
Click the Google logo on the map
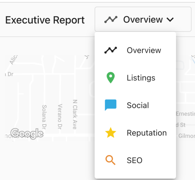click(27, 133)
